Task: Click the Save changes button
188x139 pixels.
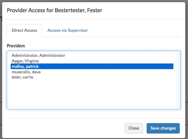Action: pyautogui.click(x=163, y=128)
